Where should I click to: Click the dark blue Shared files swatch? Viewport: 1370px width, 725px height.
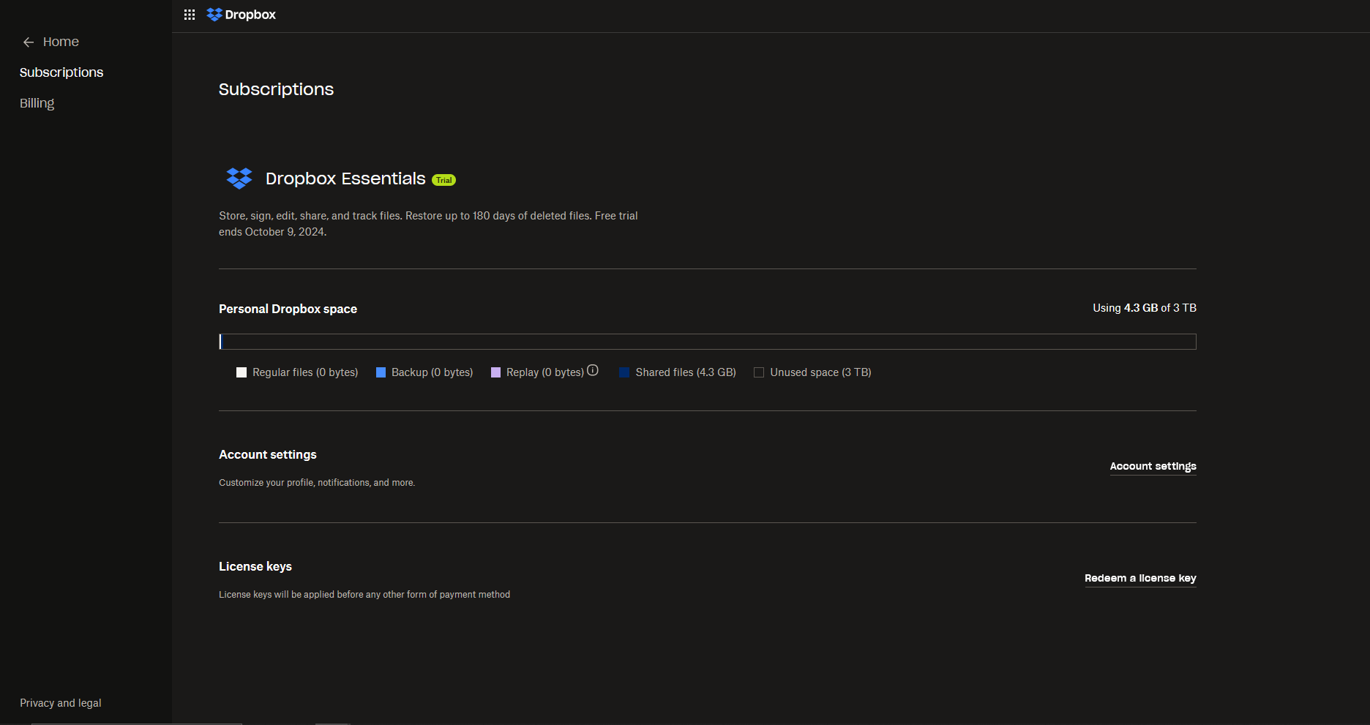[624, 372]
